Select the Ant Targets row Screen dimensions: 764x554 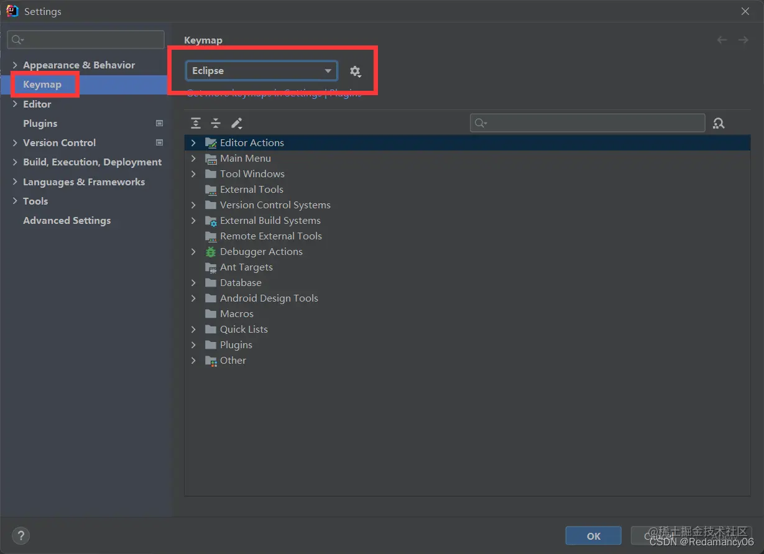[x=467, y=267]
